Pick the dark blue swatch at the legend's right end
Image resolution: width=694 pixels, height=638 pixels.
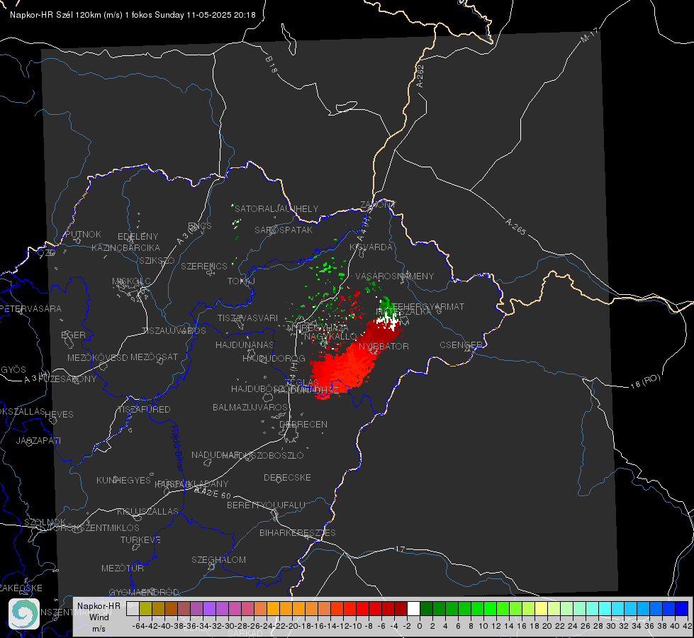[682, 608]
